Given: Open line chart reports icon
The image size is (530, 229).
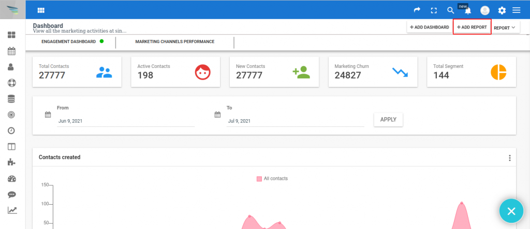Looking at the screenshot, I should (x=12, y=210).
